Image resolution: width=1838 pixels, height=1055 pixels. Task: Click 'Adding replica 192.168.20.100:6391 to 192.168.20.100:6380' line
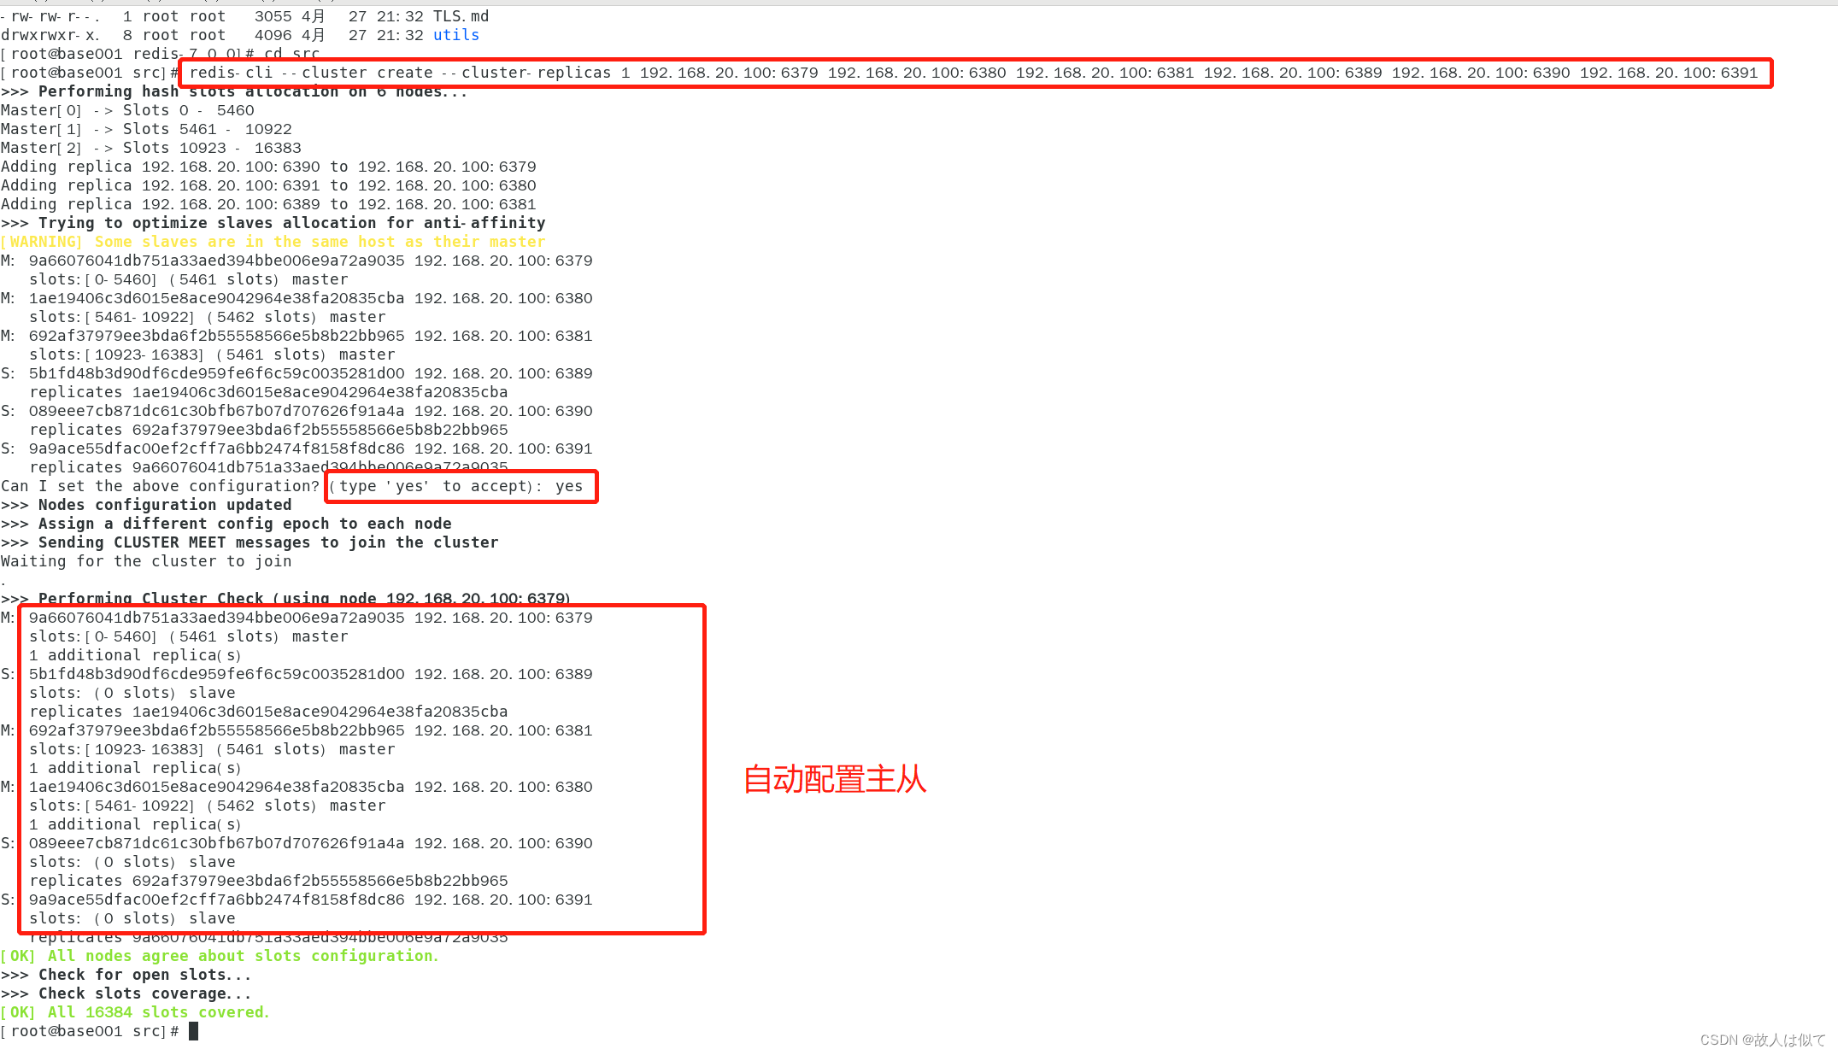point(268,185)
